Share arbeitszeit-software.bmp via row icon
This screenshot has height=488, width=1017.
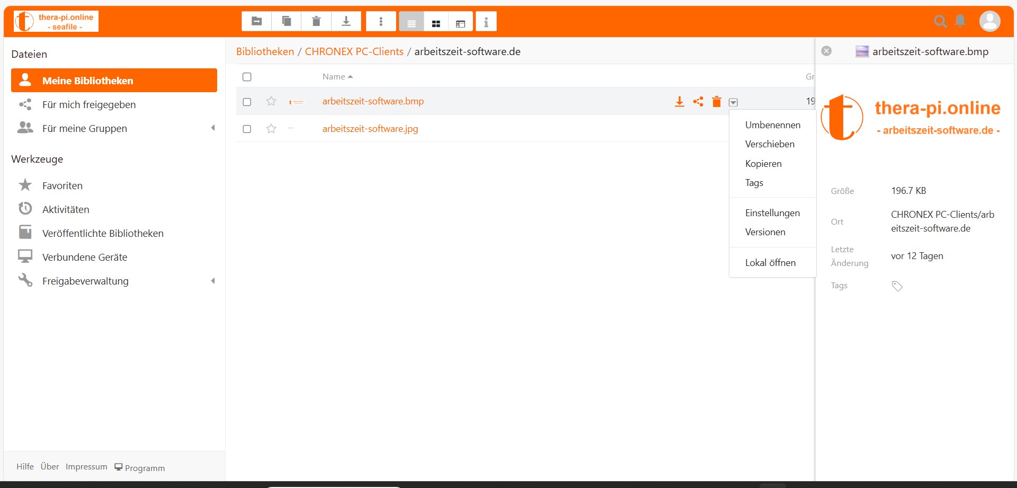coord(698,101)
